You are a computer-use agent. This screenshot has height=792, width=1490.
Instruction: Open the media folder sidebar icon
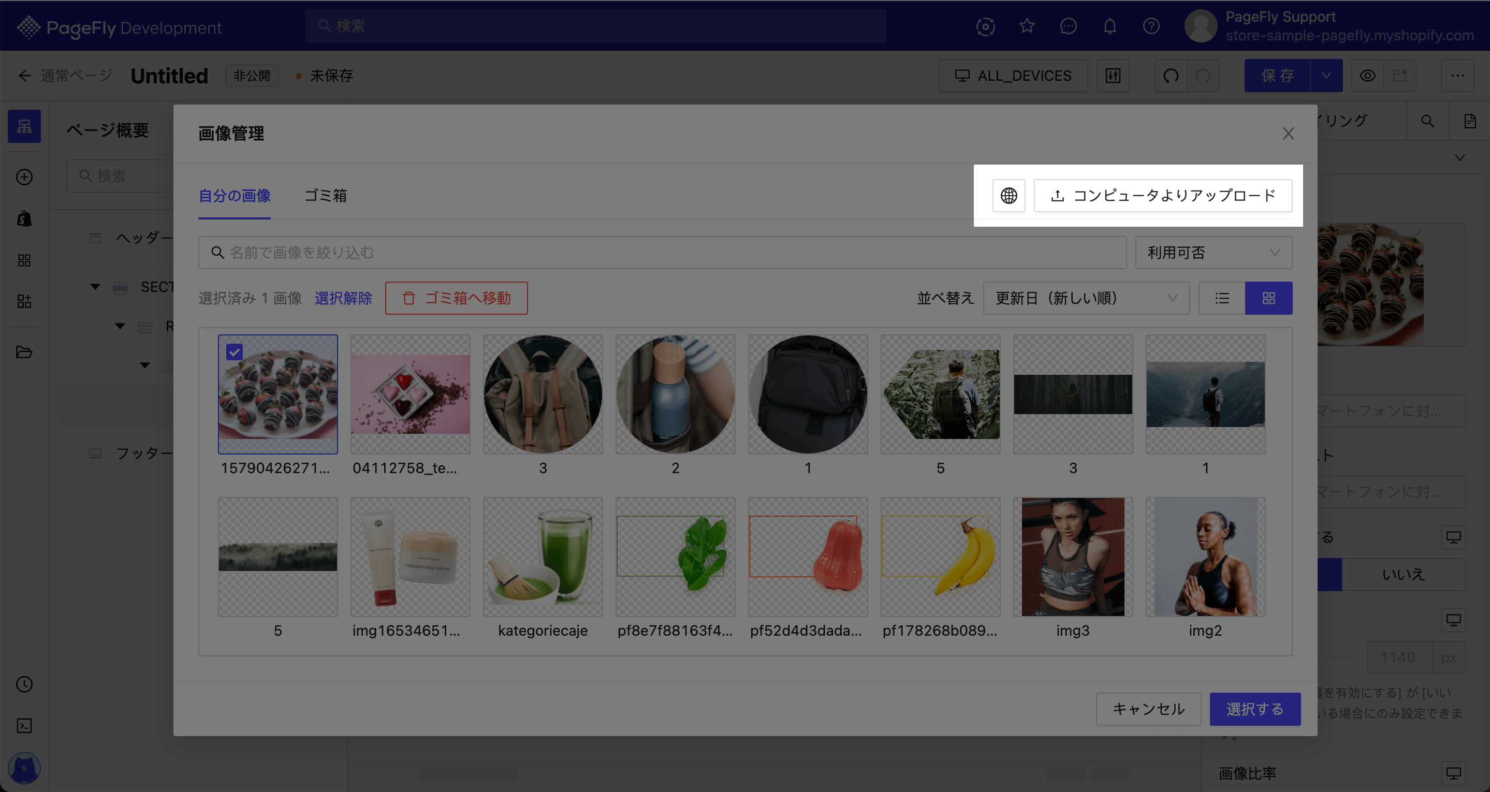point(24,352)
